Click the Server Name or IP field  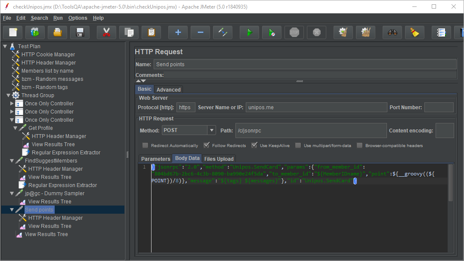(316, 107)
